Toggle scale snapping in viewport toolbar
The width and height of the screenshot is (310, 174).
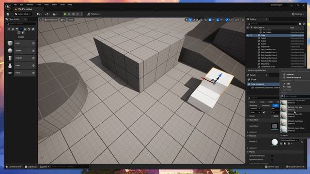(227, 20)
